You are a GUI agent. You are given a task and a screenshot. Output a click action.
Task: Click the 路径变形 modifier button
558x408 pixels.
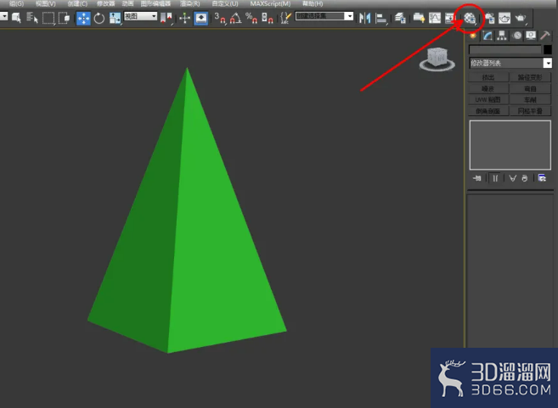[530, 77]
